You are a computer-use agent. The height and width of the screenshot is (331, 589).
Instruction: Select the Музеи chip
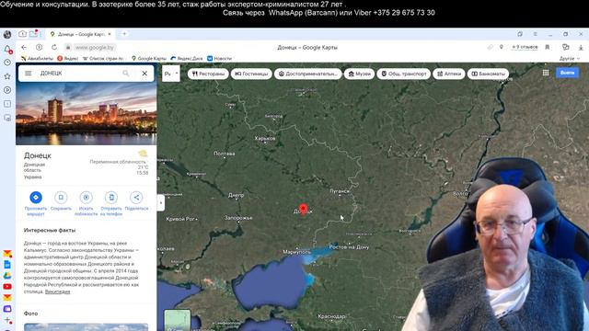click(359, 74)
